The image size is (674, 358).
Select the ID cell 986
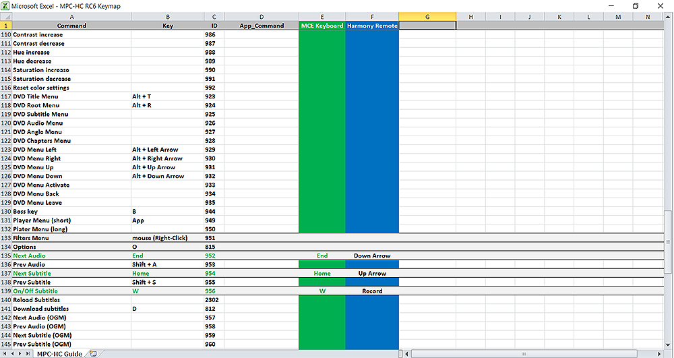click(214, 34)
